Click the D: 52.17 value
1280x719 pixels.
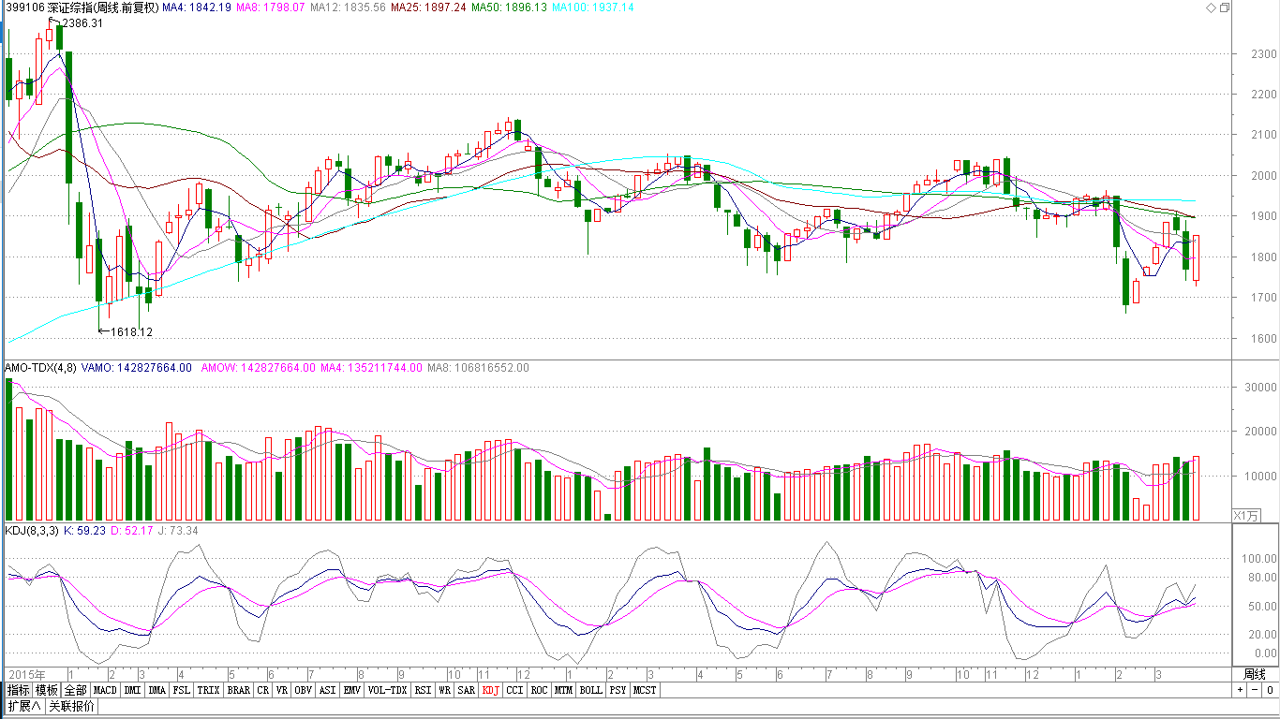click(x=133, y=531)
